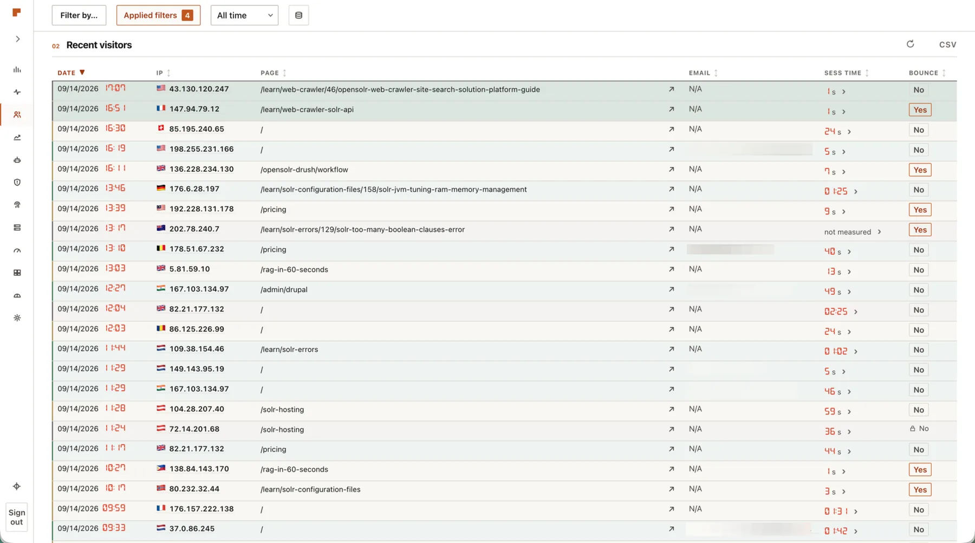Viewport: 975px width, 543px height.
Task: Expand the left sidebar chevron
Action: [17, 39]
